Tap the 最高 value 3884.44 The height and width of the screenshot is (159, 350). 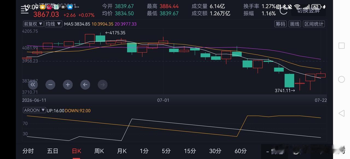click(x=169, y=6)
